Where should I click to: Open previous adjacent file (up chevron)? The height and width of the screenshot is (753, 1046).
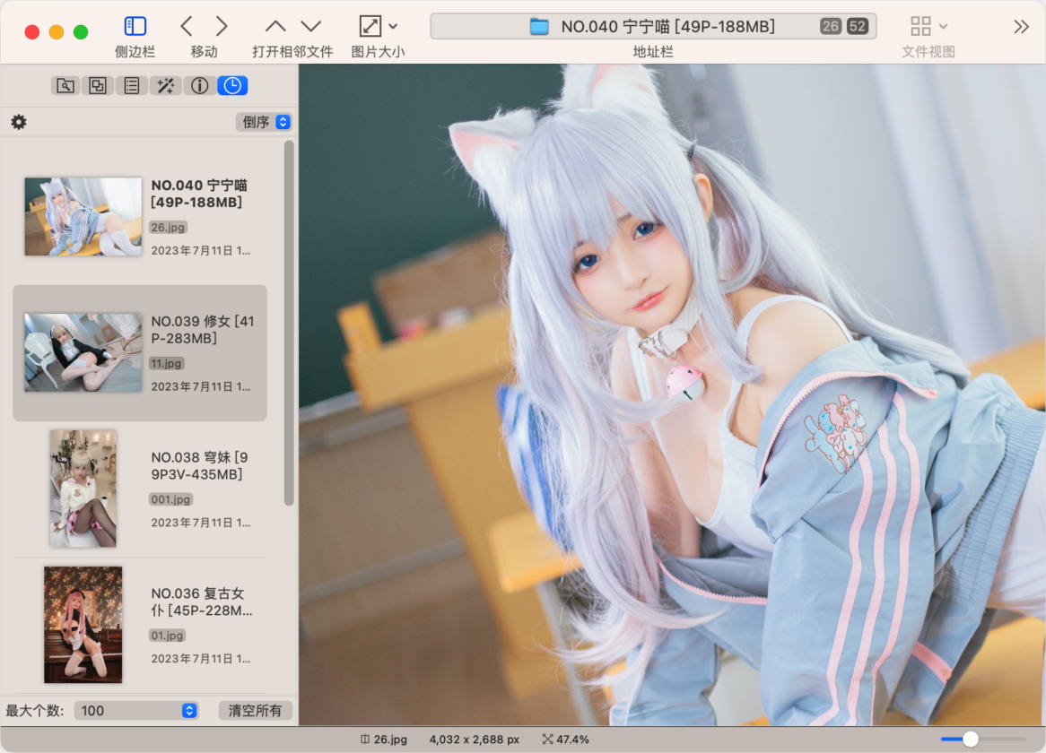click(x=275, y=27)
